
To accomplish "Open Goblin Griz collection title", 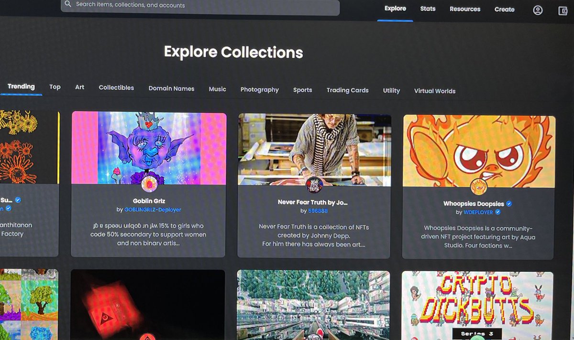I will pyautogui.click(x=149, y=201).
